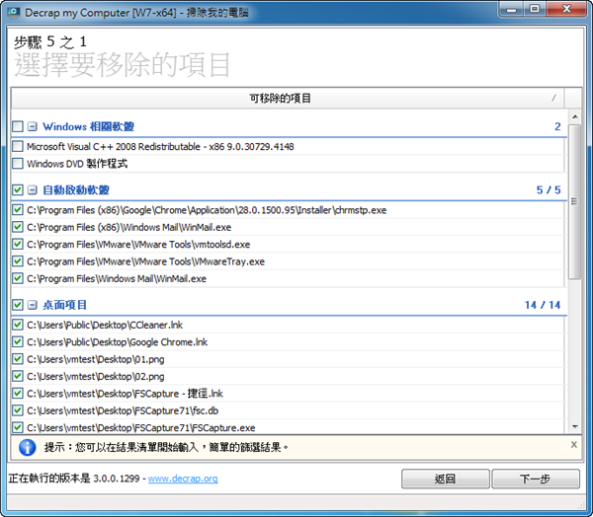Uncheck the chrmstp.exe startup entry
The width and height of the screenshot is (593, 517).
point(18,209)
